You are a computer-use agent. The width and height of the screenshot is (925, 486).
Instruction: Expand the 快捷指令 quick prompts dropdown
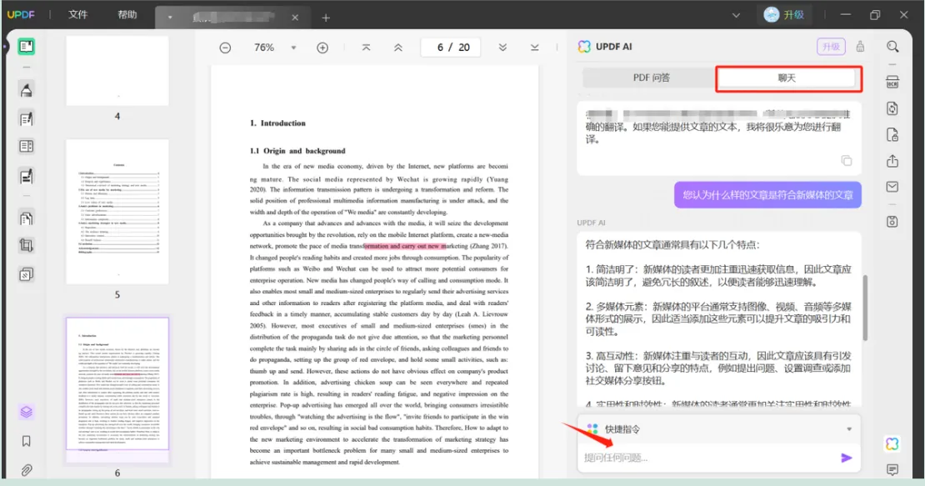[849, 429]
